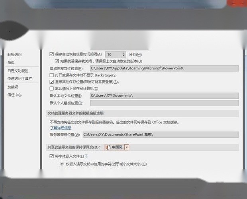Viewport: 247px width, 199px height.
Task: Click the PowerPoint file icon beside 中国风
Action: pyautogui.click(x=108, y=147)
